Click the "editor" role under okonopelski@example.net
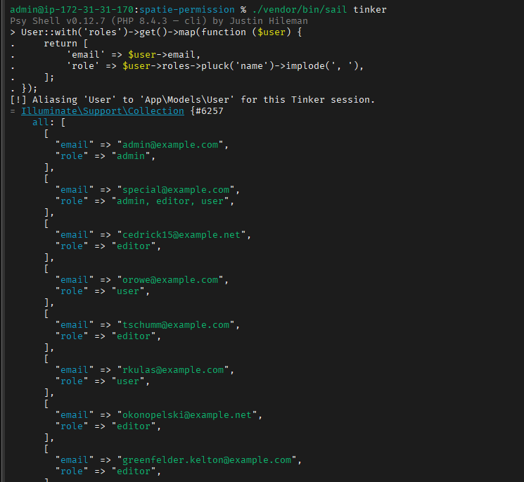524x482 pixels. point(134,426)
